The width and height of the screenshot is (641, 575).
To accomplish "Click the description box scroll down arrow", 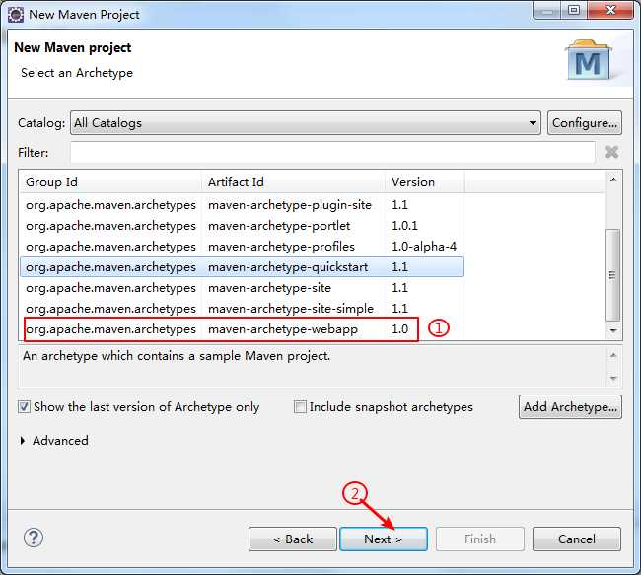I will (x=613, y=378).
